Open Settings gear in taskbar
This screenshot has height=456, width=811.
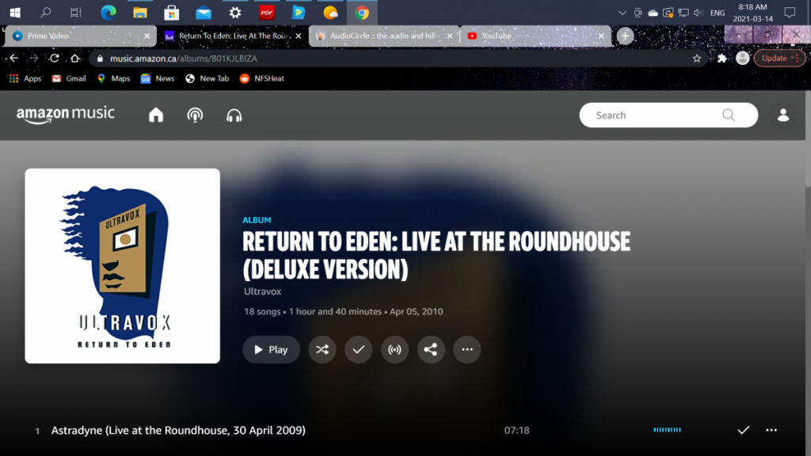234,13
